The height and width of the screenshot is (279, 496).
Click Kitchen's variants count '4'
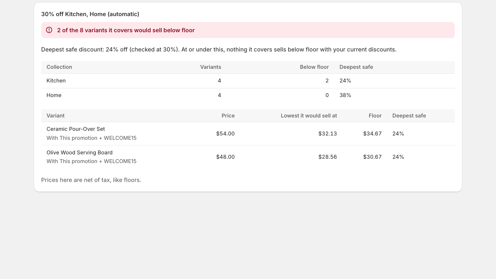pos(219,81)
